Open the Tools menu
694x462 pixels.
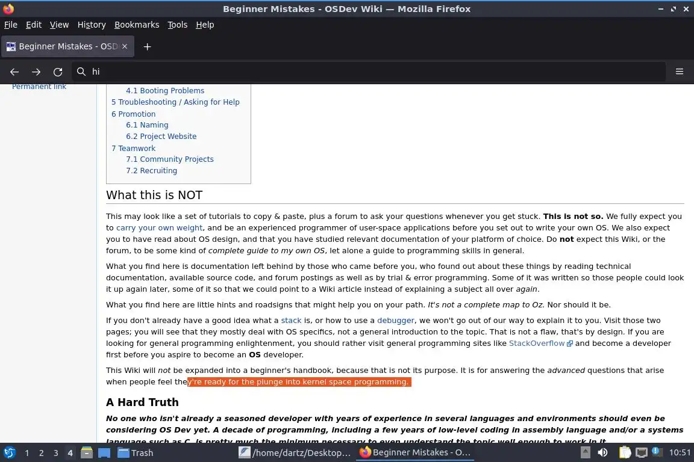click(x=178, y=25)
